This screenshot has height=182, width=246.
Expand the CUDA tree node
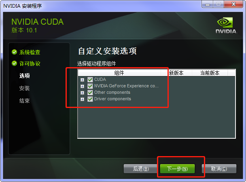click(x=82, y=80)
